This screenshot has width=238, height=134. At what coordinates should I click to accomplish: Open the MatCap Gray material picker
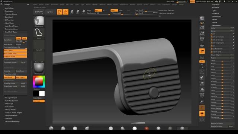(x=39, y=68)
